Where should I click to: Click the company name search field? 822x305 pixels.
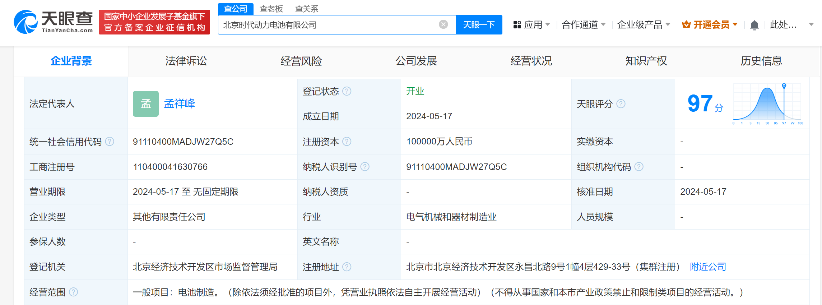pos(327,25)
